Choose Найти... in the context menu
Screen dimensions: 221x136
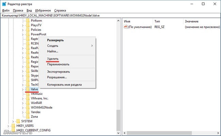(x=67, y=51)
